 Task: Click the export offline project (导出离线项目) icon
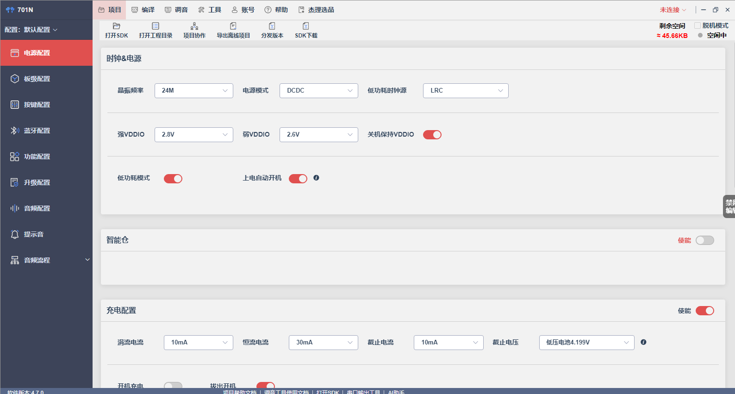click(233, 26)
